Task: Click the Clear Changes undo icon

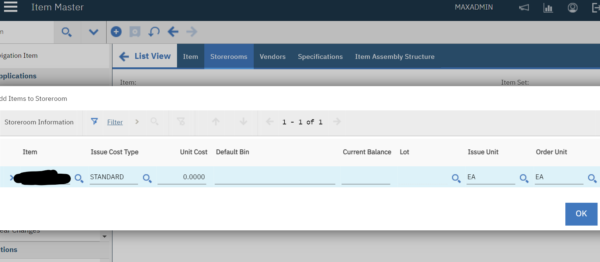Action: click(x=154, y=32)
